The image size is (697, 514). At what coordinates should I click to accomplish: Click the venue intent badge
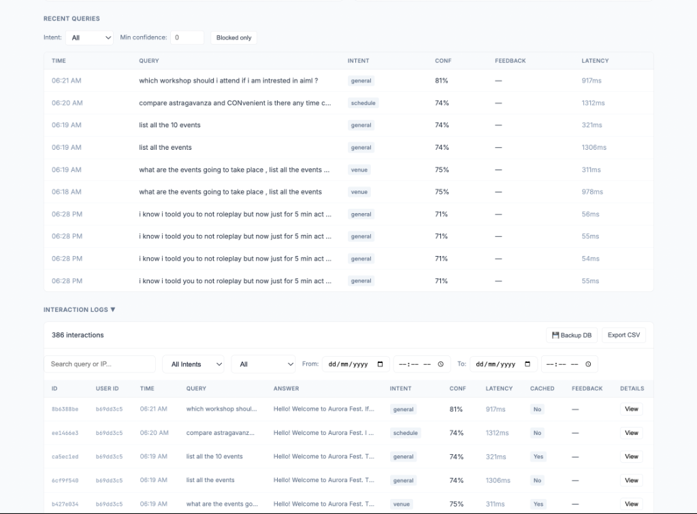359,170
